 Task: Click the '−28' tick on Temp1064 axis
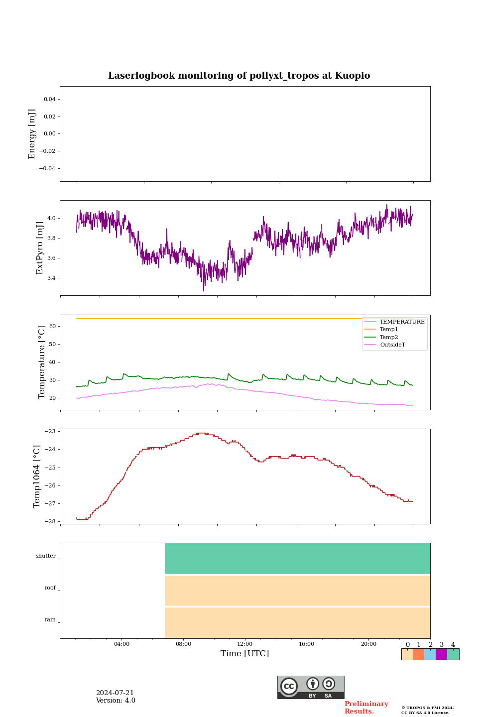51,522
